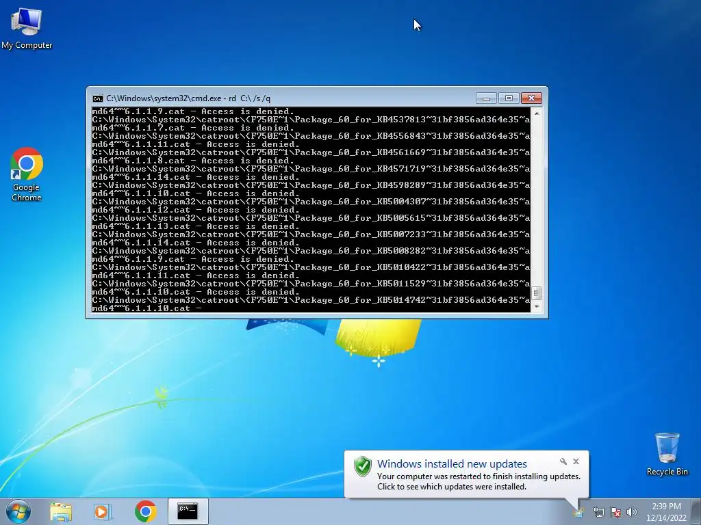Click the line containing KB4556843
701x525 pixels.
[x=311, y=136]
